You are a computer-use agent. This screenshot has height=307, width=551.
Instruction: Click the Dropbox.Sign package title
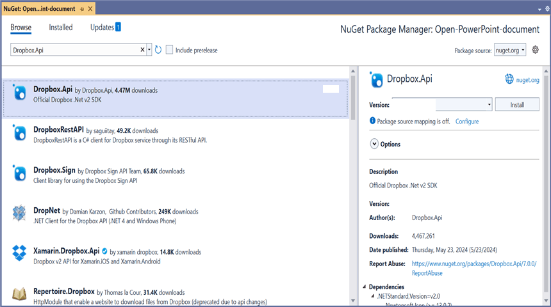point(54,170)
